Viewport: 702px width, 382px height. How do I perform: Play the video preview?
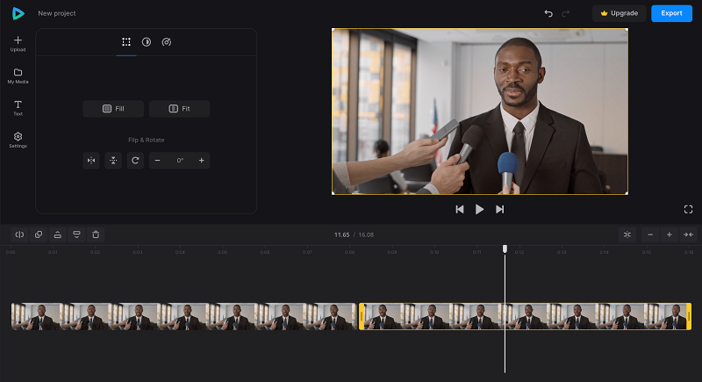point(479,209)
